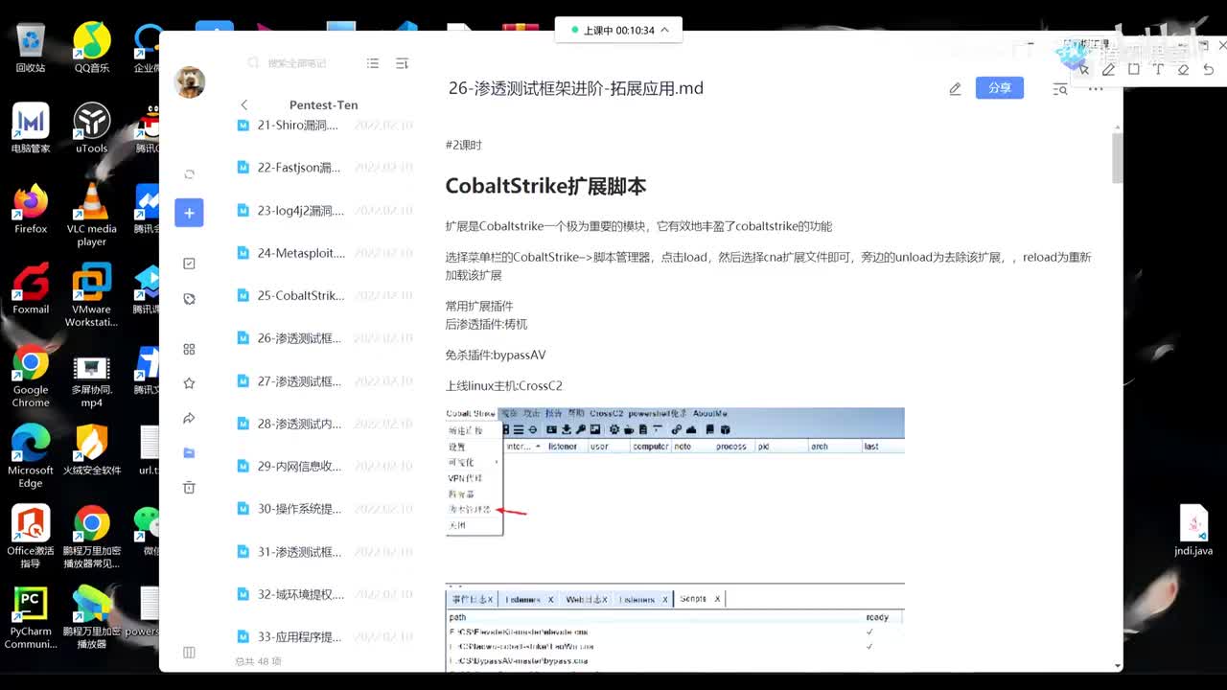Image resolution: width=1227 pixels, height=690 pixels.
Task: Open jndi.java desktop file
Action: (1193, 532)
